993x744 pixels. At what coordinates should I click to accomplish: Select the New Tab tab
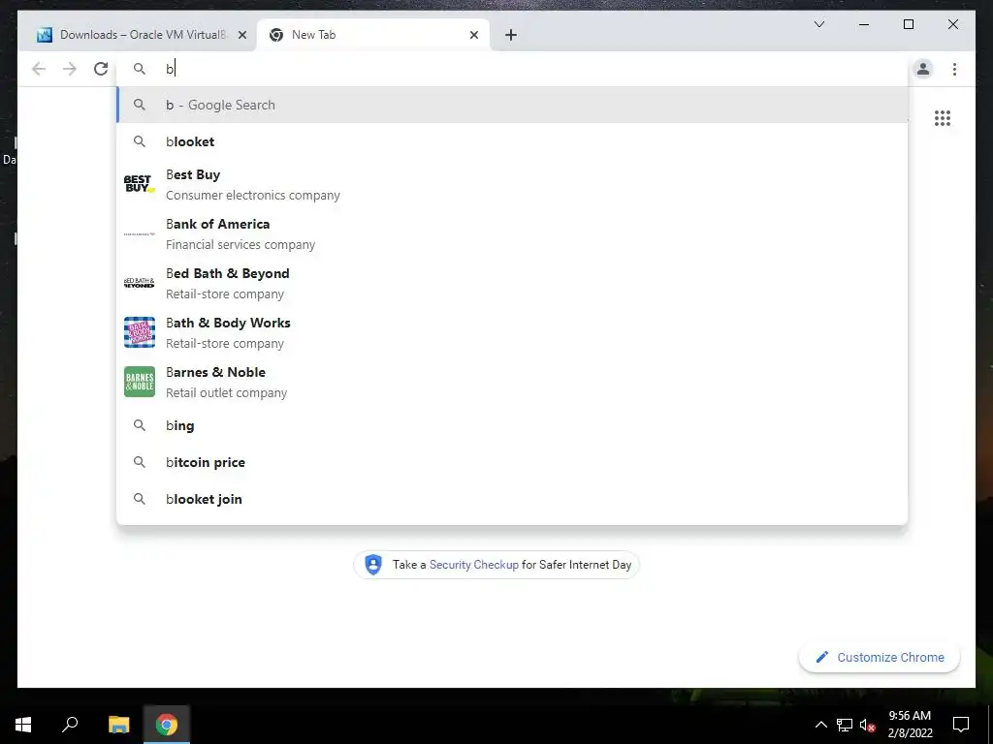(x=373, y=35)
